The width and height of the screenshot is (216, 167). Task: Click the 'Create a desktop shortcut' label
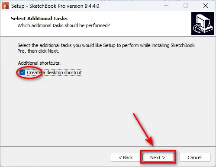click(x=55, y=72)
